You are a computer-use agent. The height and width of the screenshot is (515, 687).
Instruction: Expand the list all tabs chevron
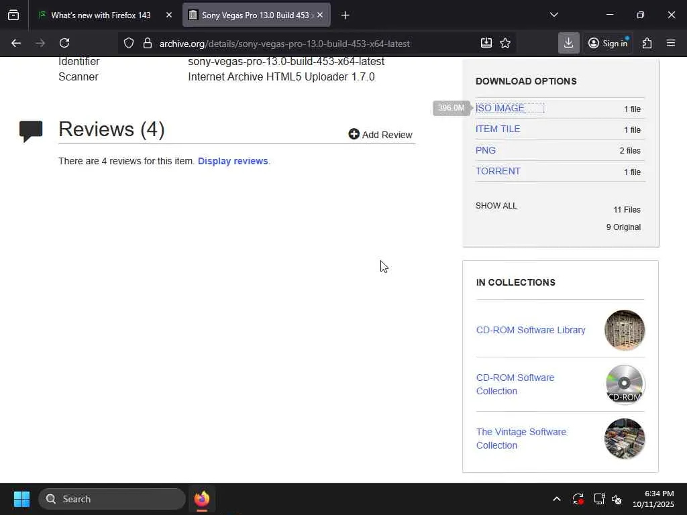[x=553, y=15]
